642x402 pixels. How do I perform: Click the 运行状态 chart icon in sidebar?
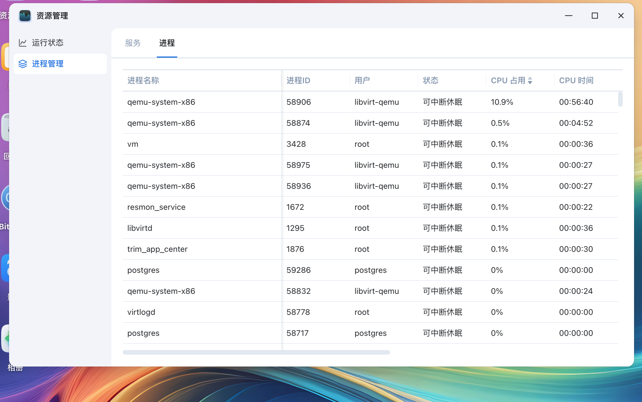(x=23, y=43)
